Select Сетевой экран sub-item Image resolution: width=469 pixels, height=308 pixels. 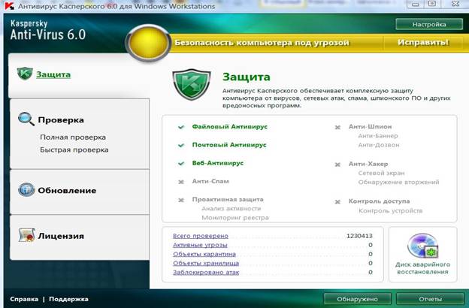pyautogui.click(x=381, y=173)
